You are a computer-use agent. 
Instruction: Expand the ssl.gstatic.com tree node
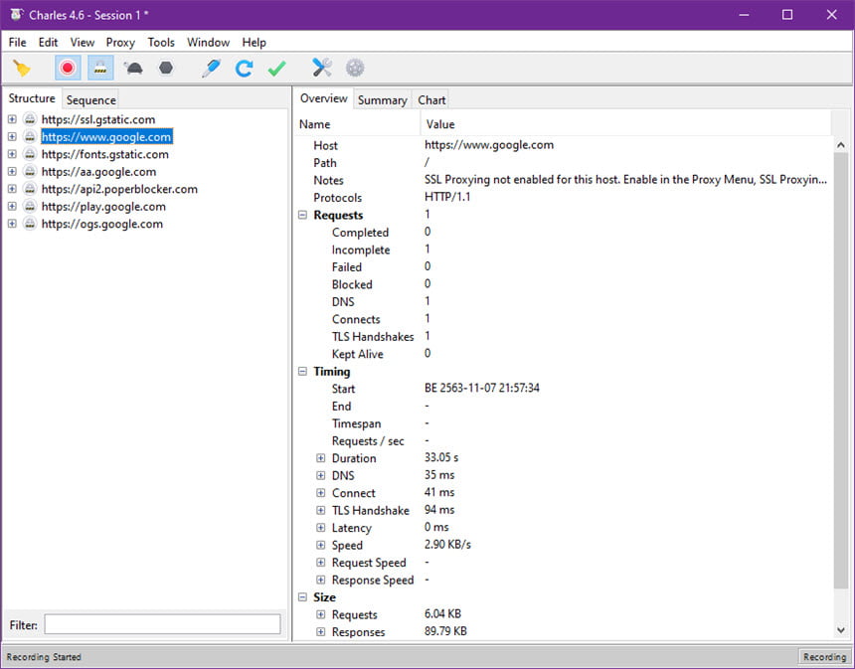click(x=12, y=119)
